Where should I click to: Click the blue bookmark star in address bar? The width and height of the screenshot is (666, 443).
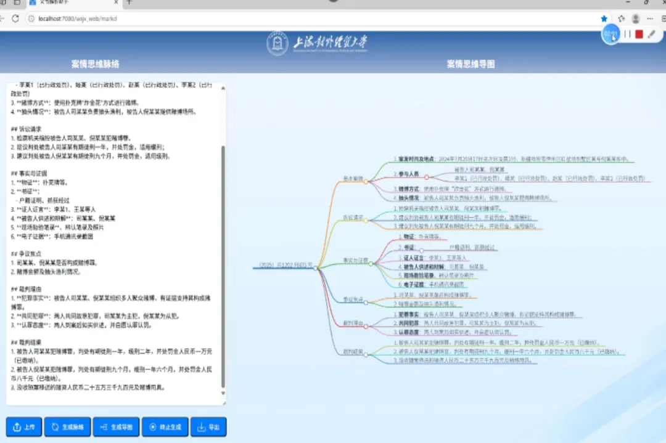coord(604,18)
